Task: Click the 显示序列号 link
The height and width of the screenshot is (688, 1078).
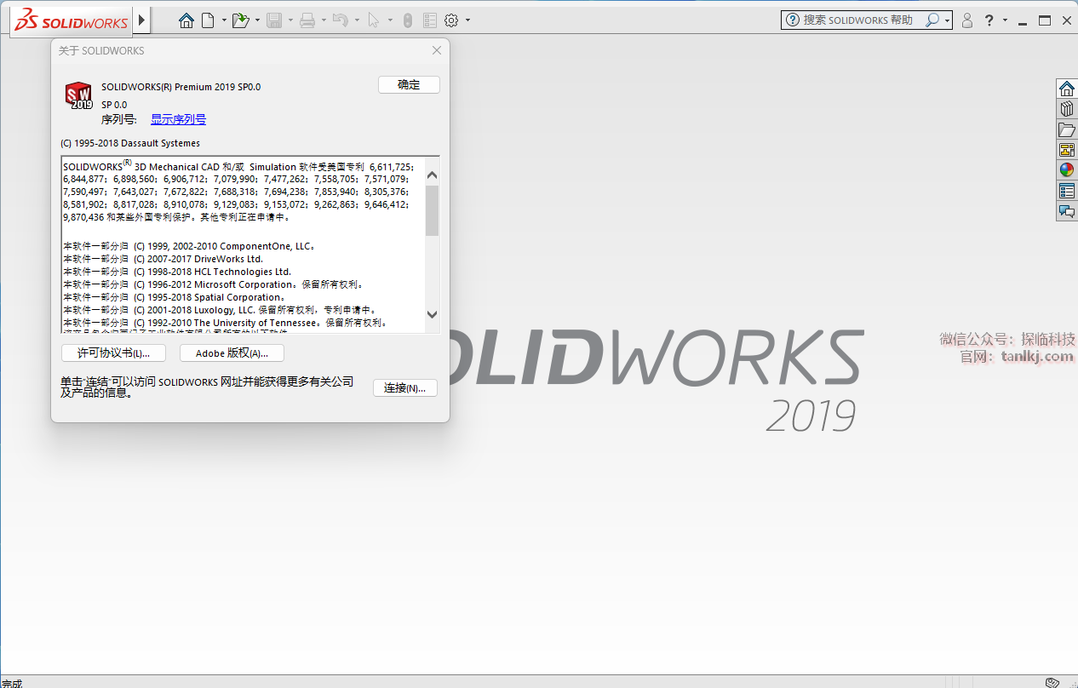Action: tap(178, 120)
